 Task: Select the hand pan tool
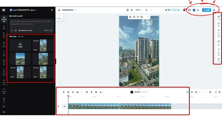(x=132, y=10)
